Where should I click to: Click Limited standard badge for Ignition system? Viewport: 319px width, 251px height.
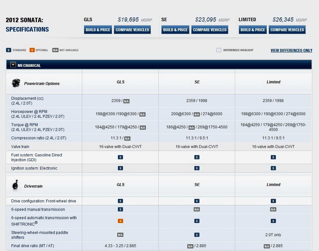point(273,168)
